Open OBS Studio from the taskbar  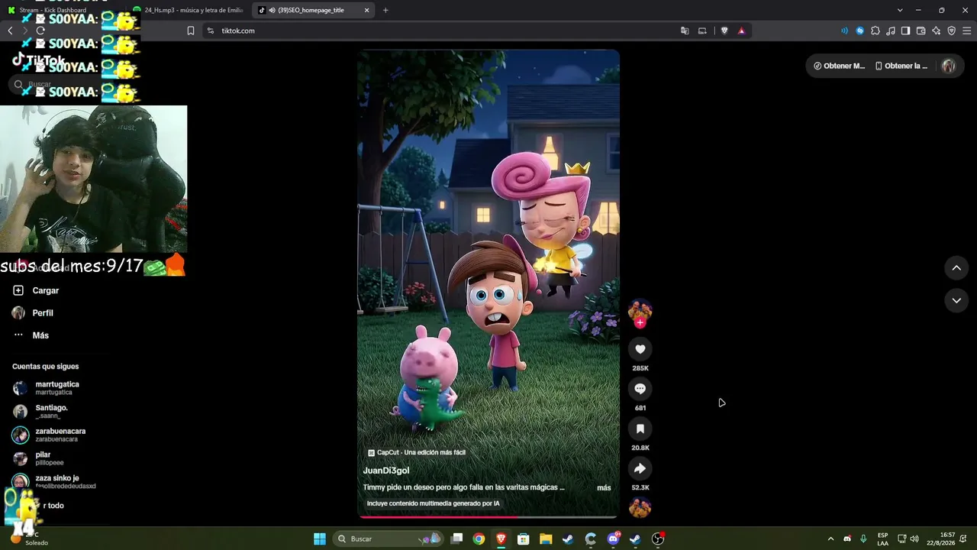tap(658, 539)
